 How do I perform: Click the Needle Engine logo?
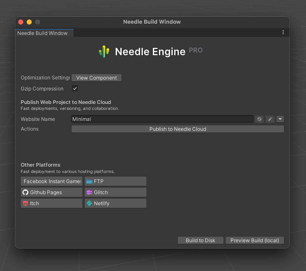104,51
